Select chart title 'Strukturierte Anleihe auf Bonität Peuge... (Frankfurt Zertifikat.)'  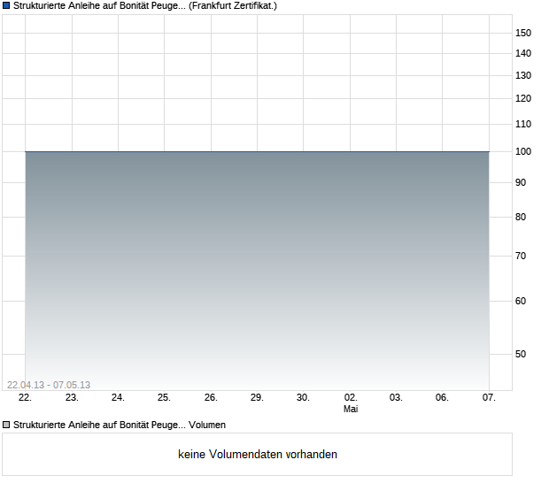pyautogui.click(x=145, y=6)
